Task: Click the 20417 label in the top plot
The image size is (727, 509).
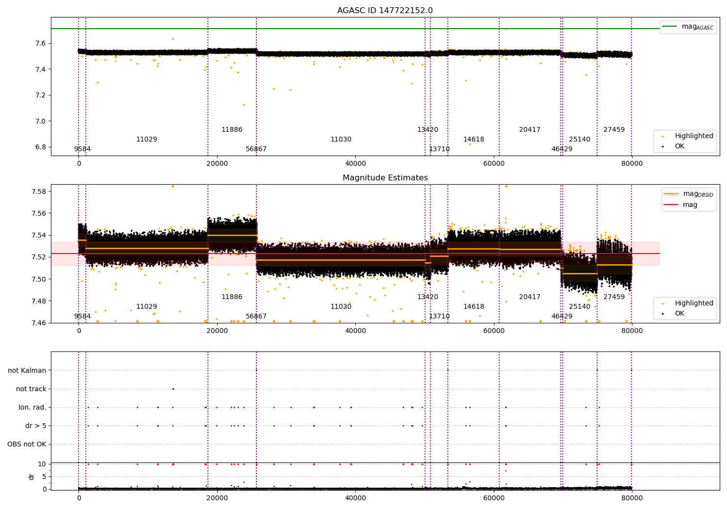Action: click(x=530, y=130)
